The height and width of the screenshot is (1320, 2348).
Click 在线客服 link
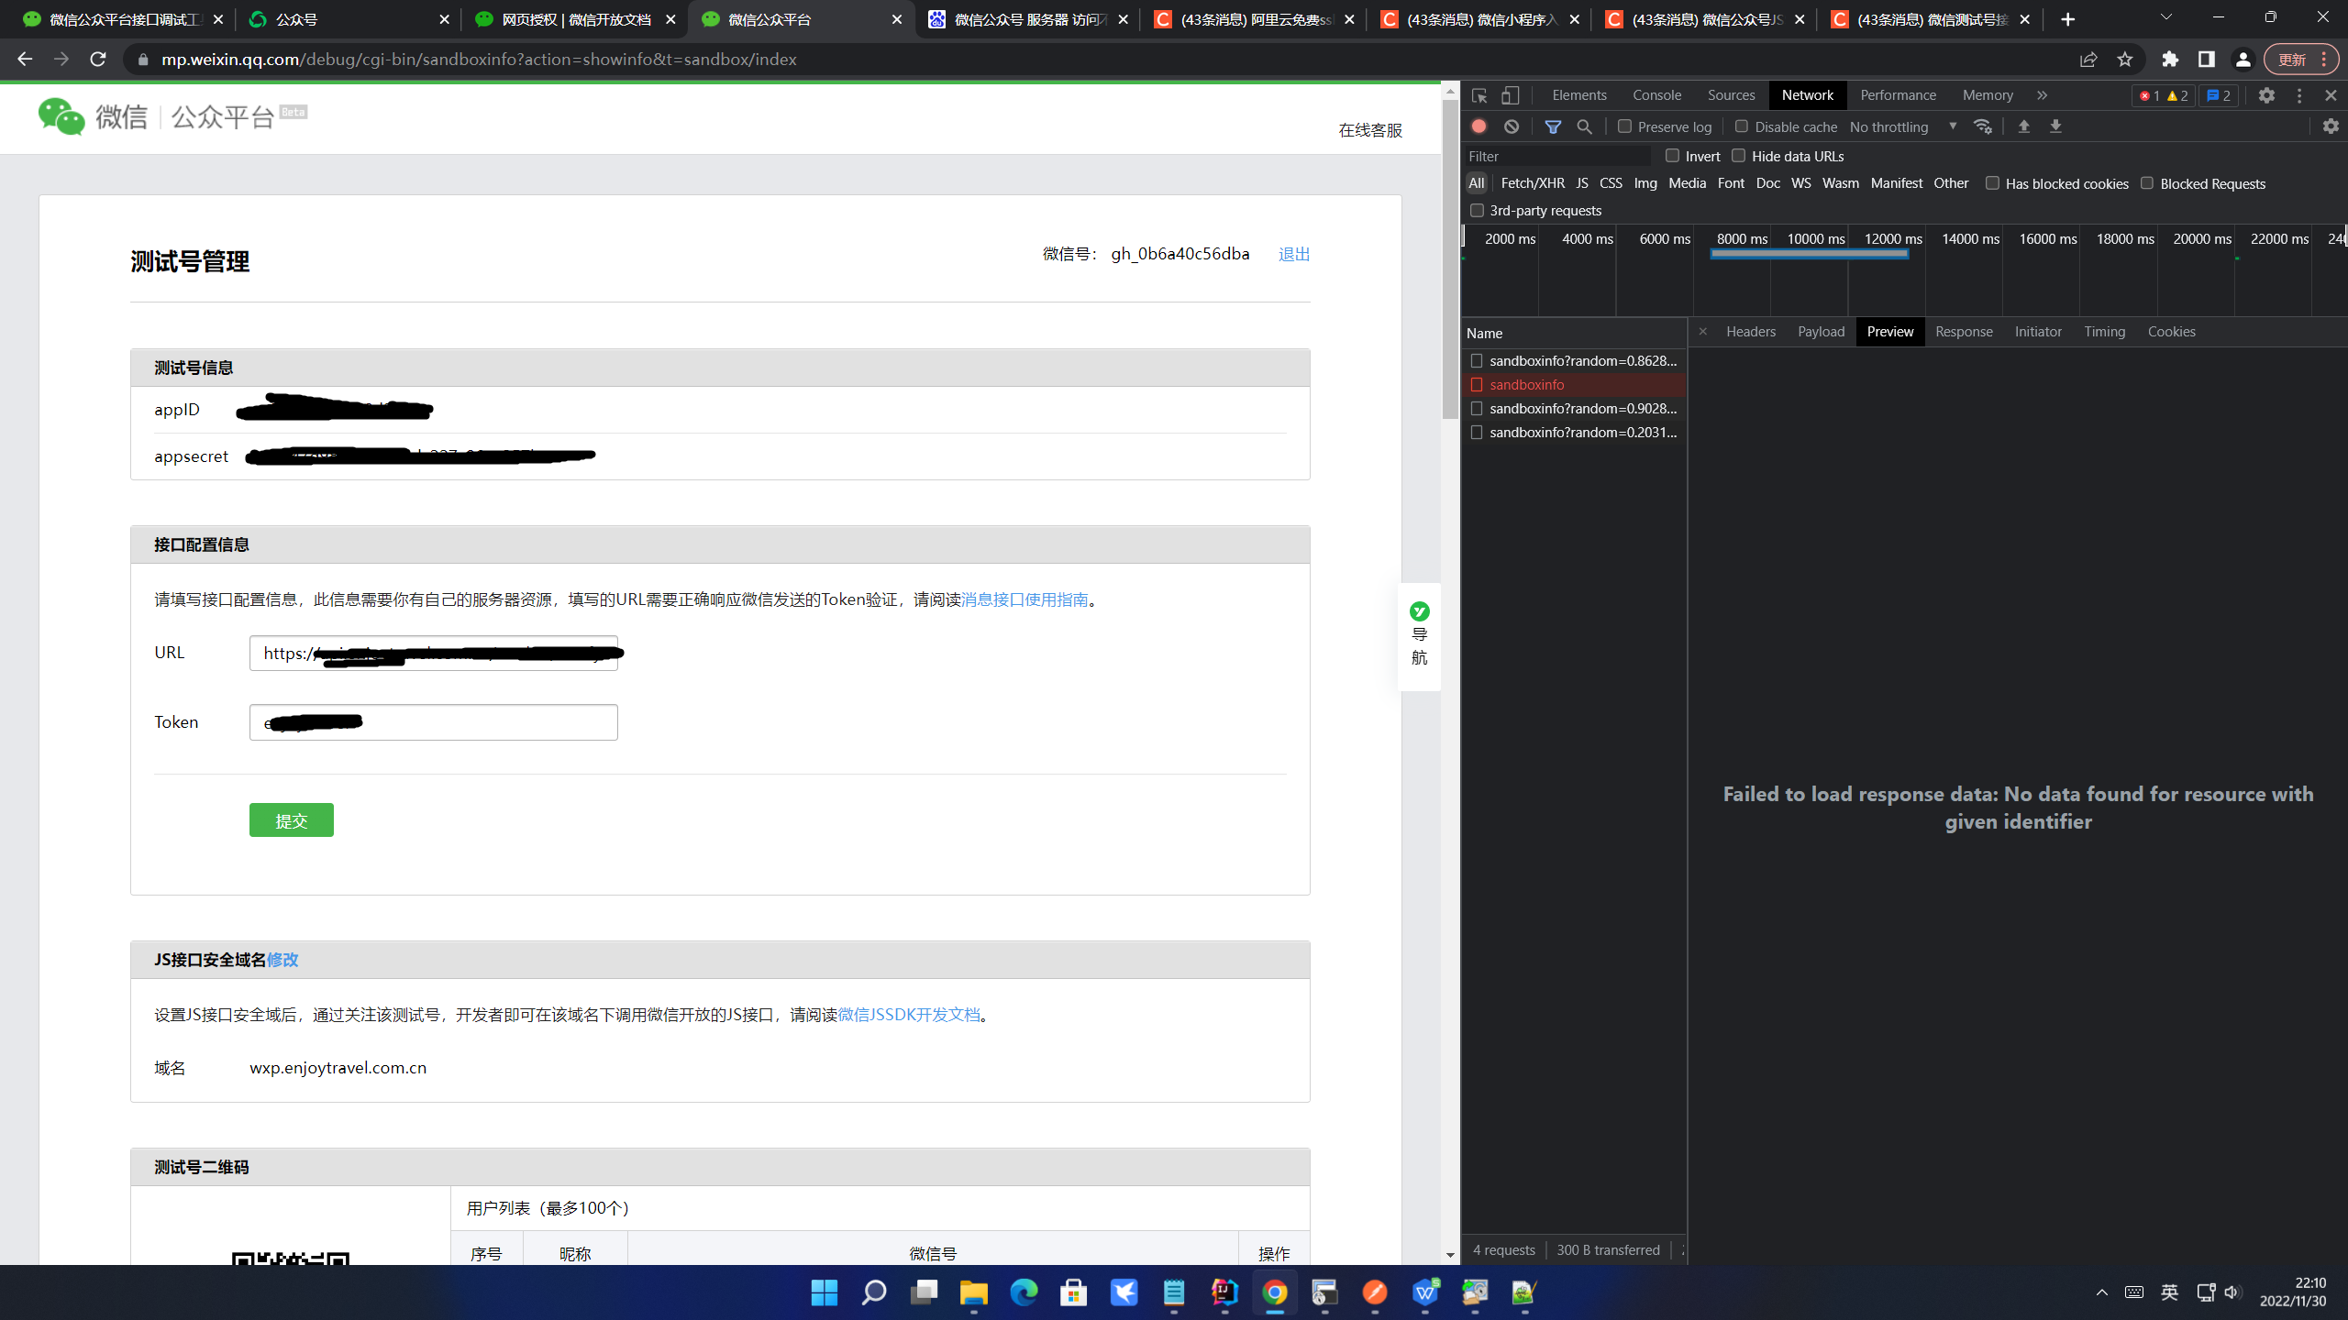pos(1370,130)
